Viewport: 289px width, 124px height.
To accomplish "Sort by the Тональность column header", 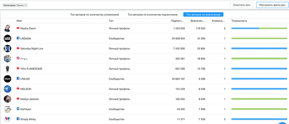I will (239, 21).
